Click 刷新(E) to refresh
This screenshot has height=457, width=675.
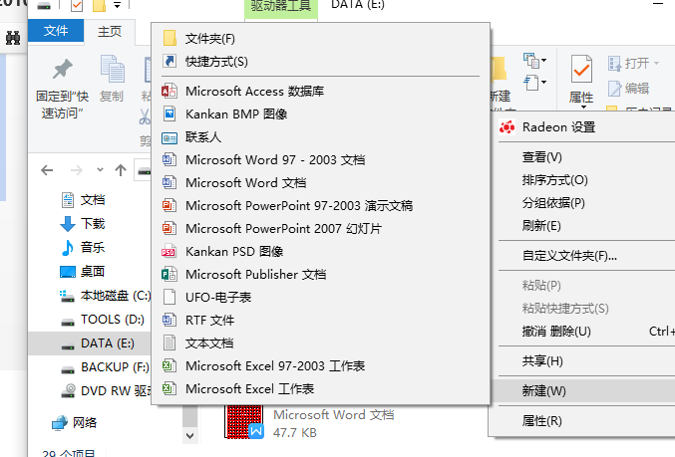point(583,225)
